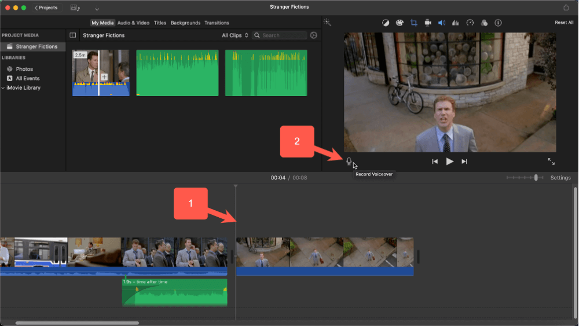Image resolution: width=579 pixels, height=326 pixels.
Task: Click the red window close button
Action: click(x=8, y=8)
